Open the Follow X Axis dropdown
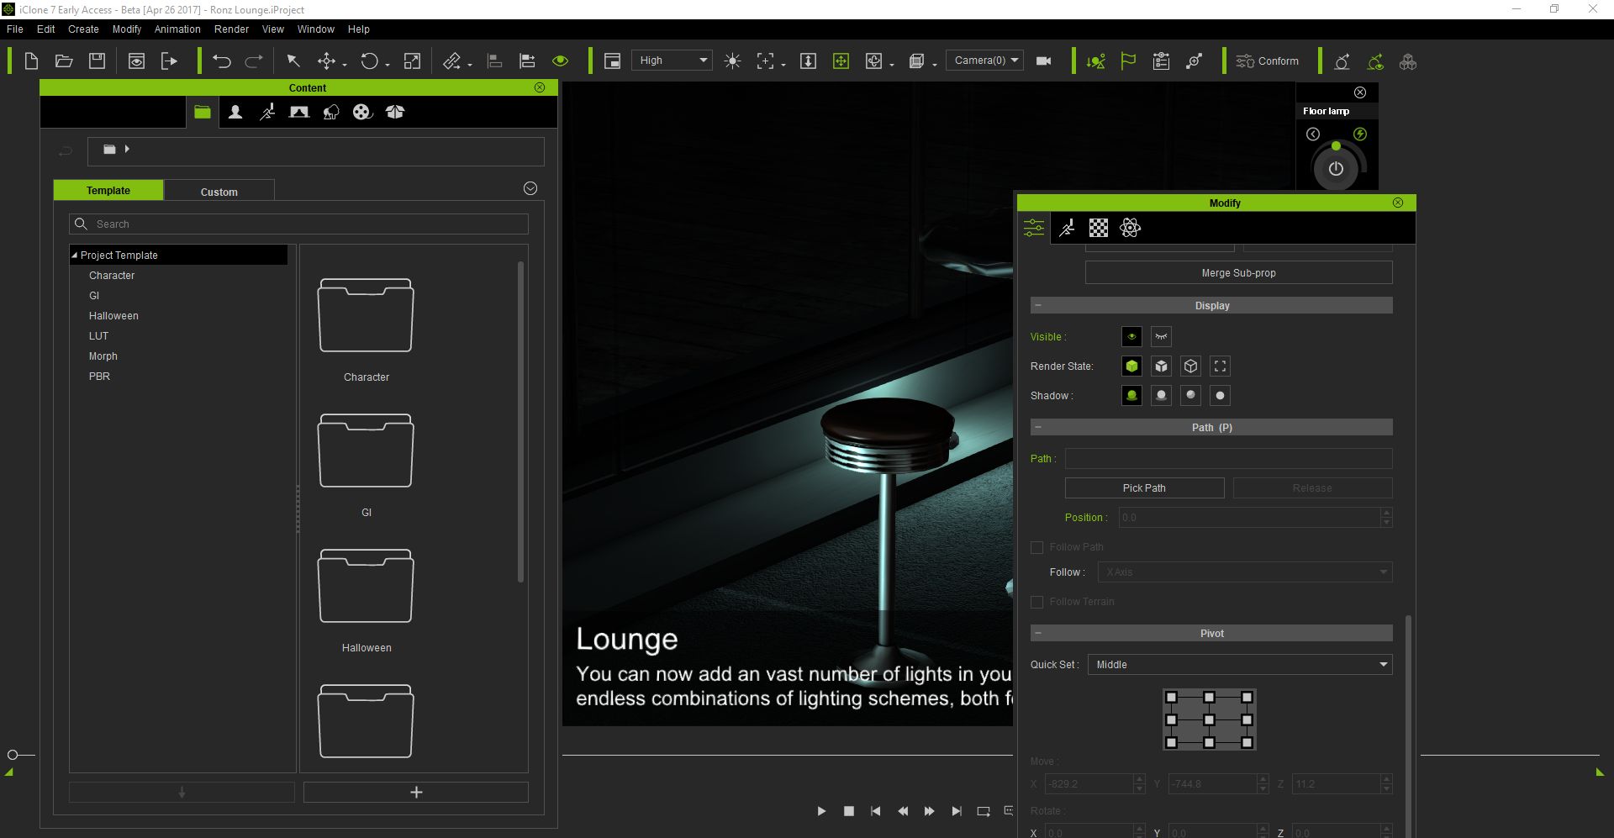1614x838 pixels. pyautogui.click(x=1245, y=572)
